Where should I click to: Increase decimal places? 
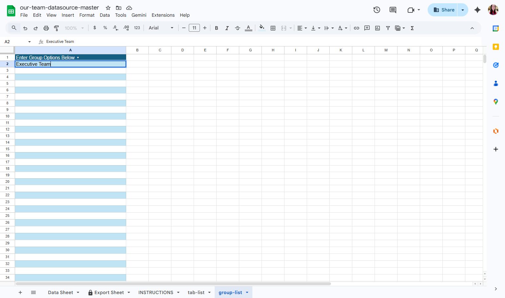tap(126, 28)
